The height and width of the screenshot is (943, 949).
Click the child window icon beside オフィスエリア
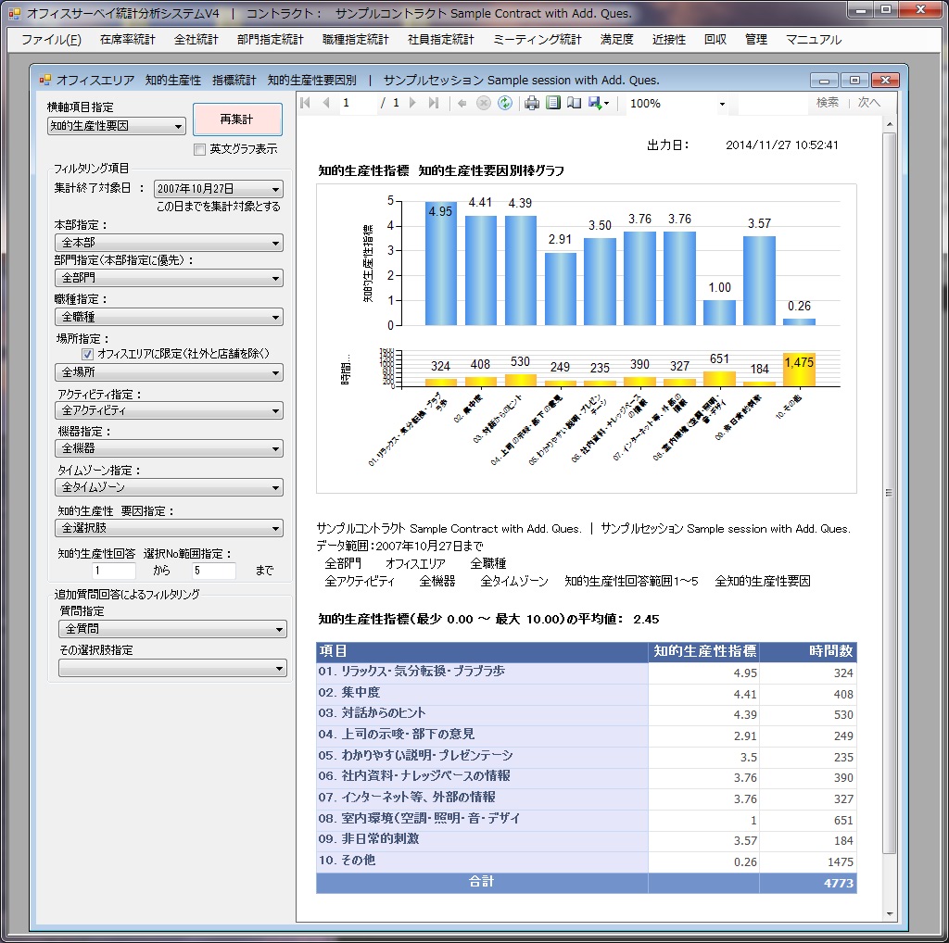[44, 80]
